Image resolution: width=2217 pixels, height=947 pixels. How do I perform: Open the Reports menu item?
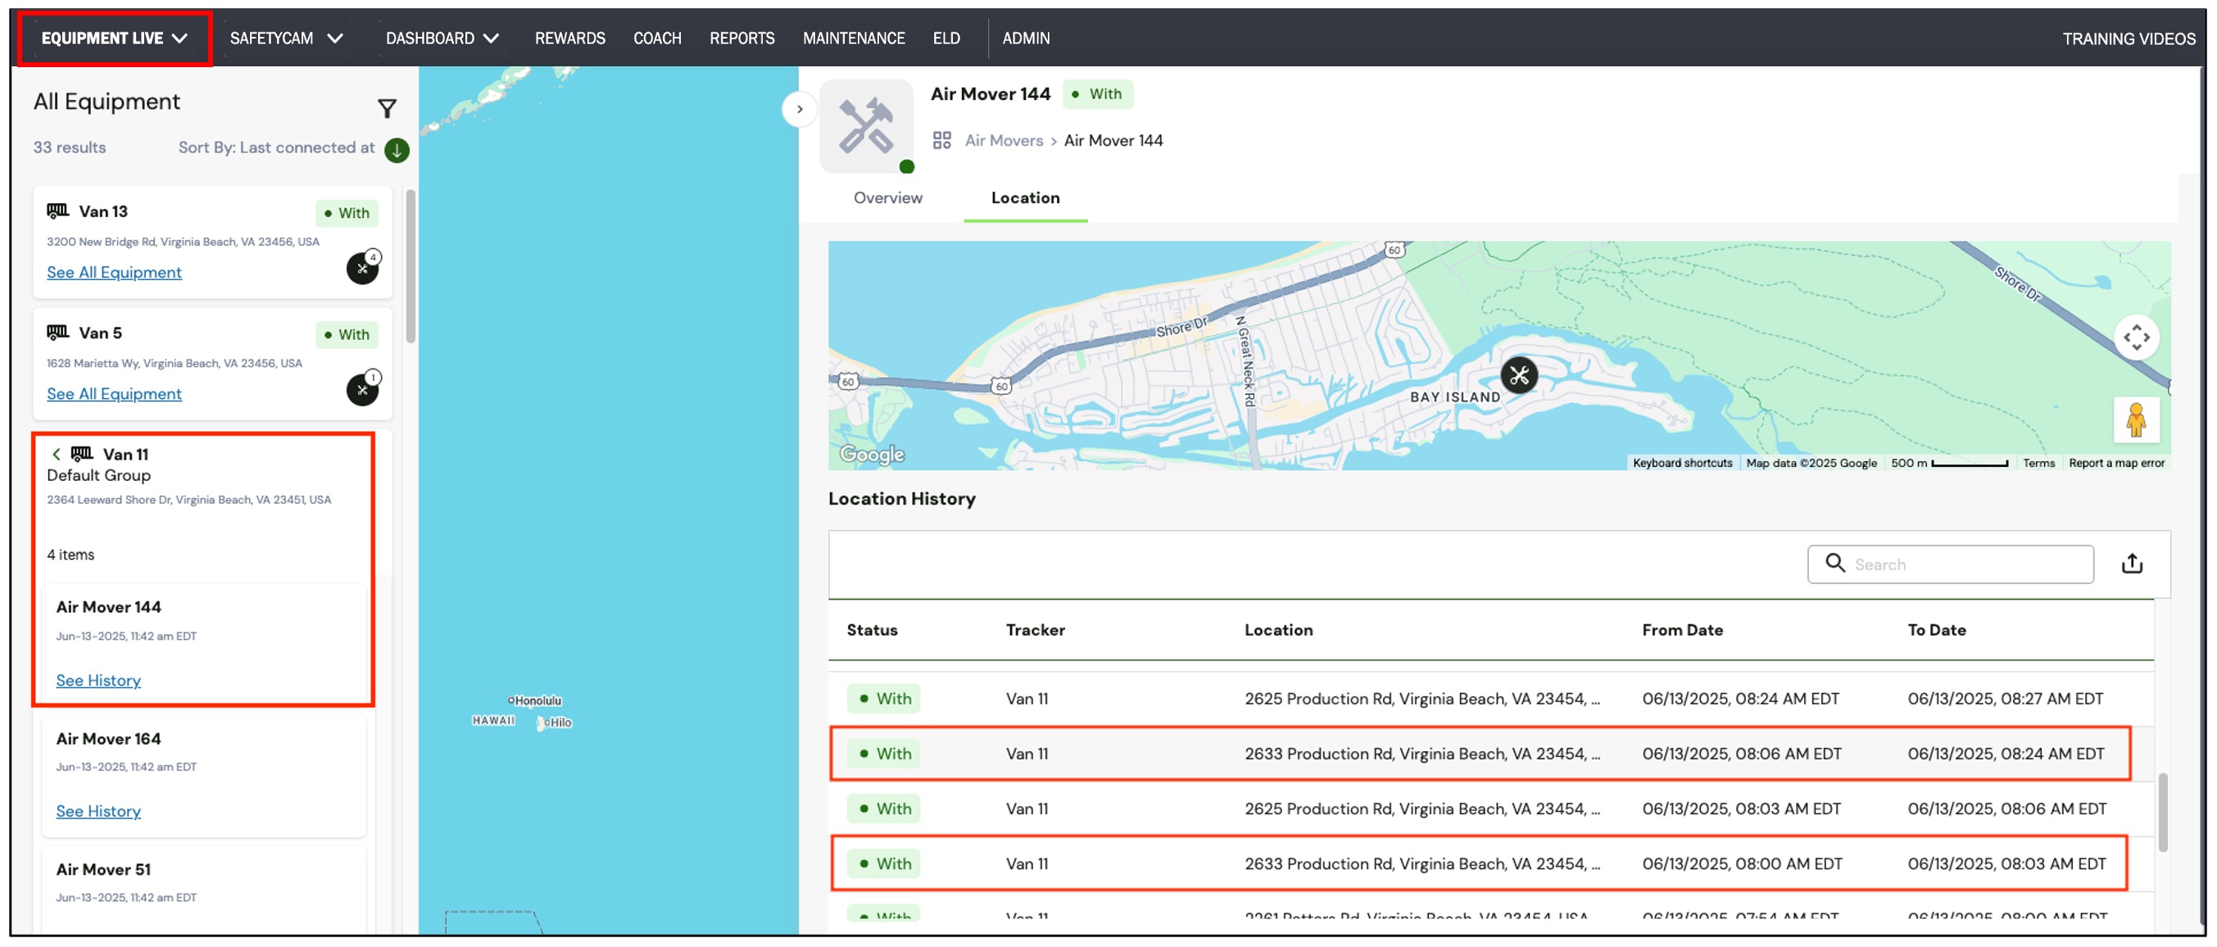pyautogui.click(x=742, y=39)
